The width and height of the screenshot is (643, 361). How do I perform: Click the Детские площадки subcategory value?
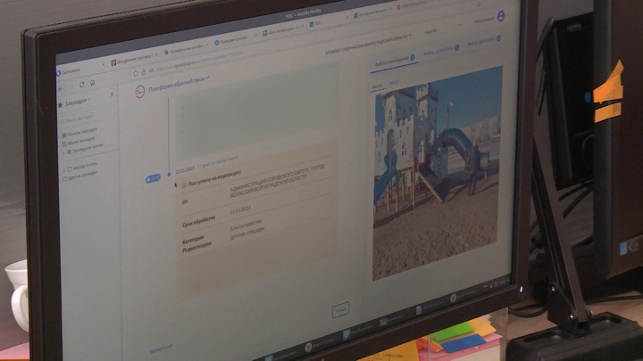(246, 232)
